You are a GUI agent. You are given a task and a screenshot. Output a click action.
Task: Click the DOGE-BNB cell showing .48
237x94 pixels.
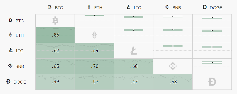click(x=173, y=82)
